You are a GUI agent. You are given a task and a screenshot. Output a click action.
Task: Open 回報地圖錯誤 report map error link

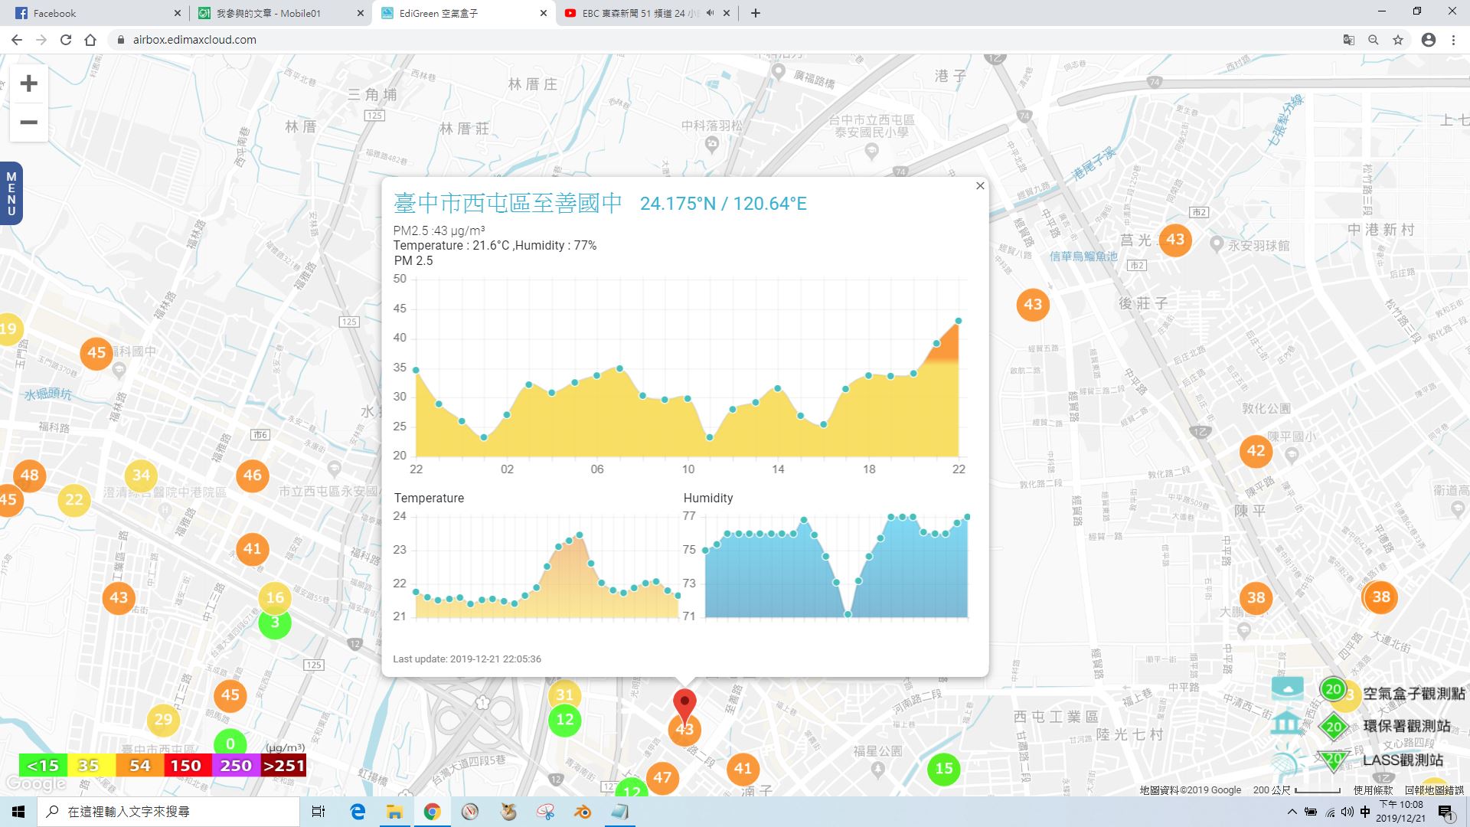tap(1434, 790)
